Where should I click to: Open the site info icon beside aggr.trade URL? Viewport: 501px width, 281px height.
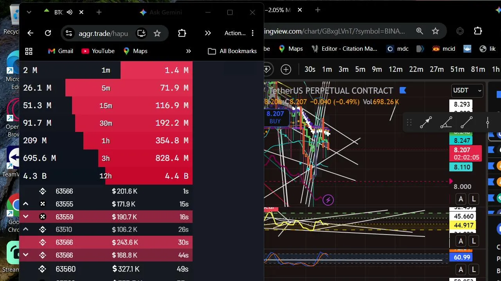click(69, 33)
